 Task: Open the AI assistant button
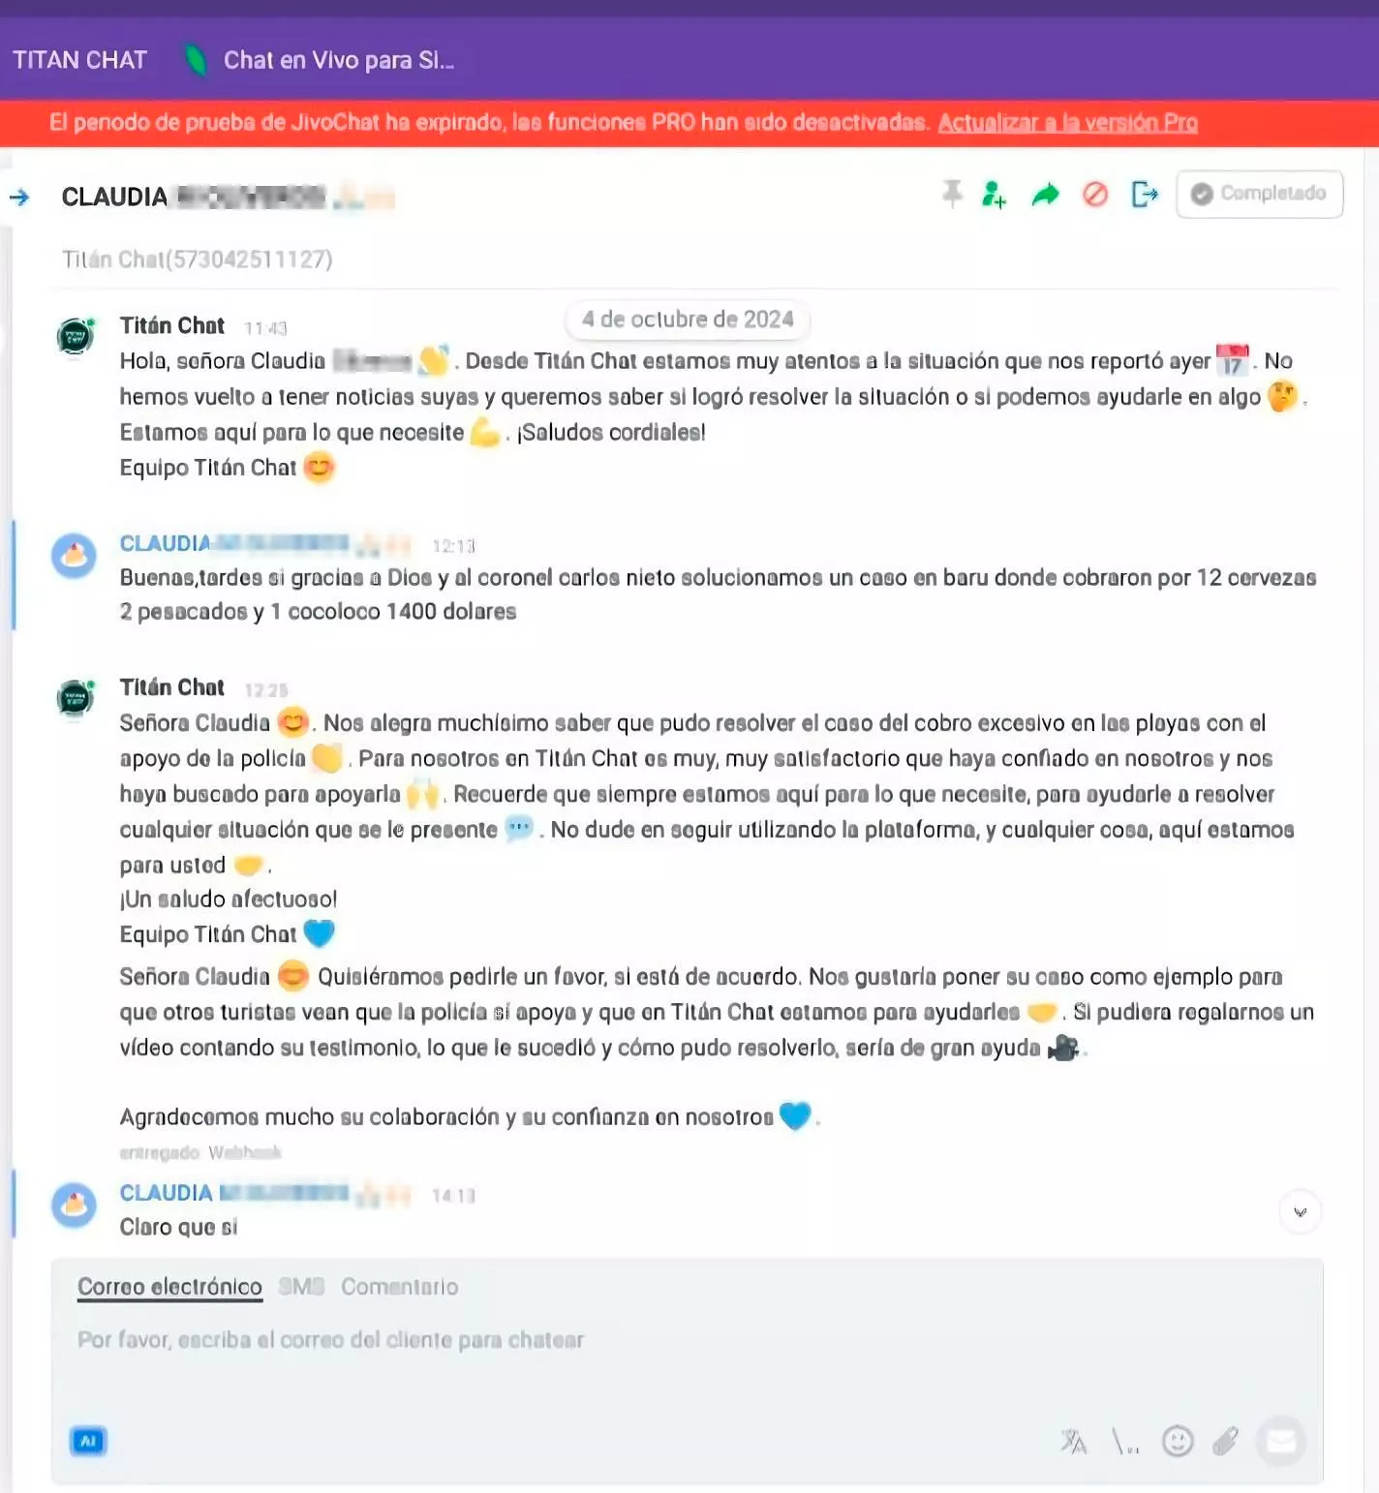coord(88,1441)
